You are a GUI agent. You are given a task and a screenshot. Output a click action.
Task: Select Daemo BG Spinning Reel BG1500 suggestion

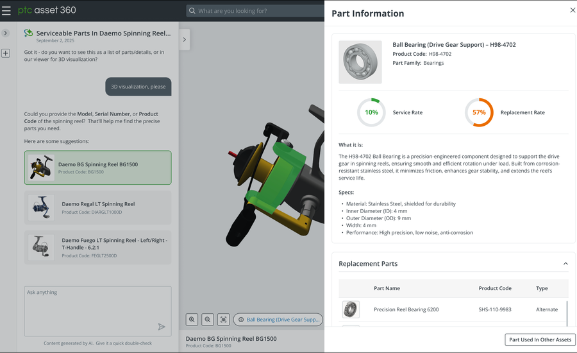(97, 168)
